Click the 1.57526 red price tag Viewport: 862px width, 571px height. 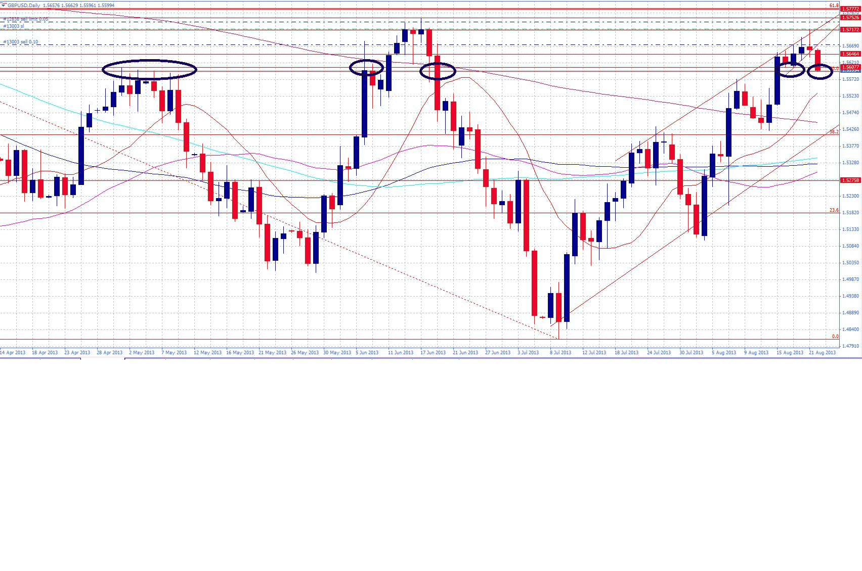click(850, 18)
